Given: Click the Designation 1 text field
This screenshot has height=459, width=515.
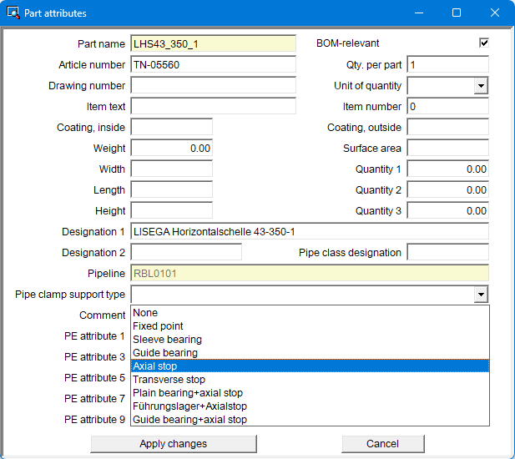Looking at the screenshot, I should (x=309, y=232).
